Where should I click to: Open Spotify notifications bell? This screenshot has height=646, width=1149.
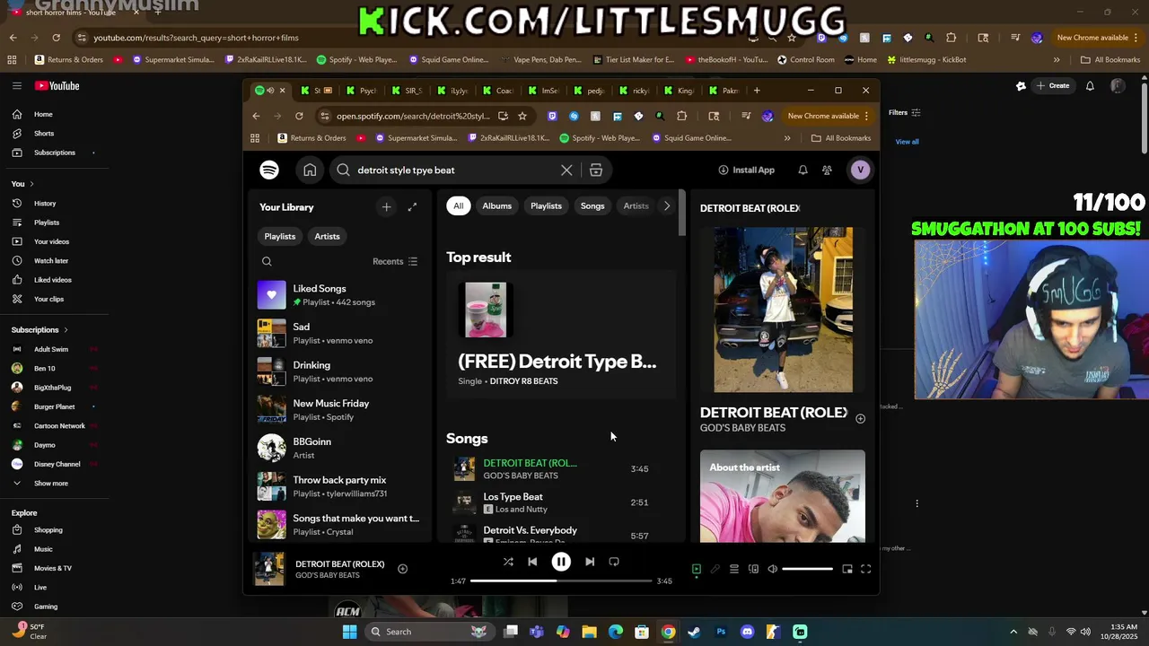[x=803, y=170]
